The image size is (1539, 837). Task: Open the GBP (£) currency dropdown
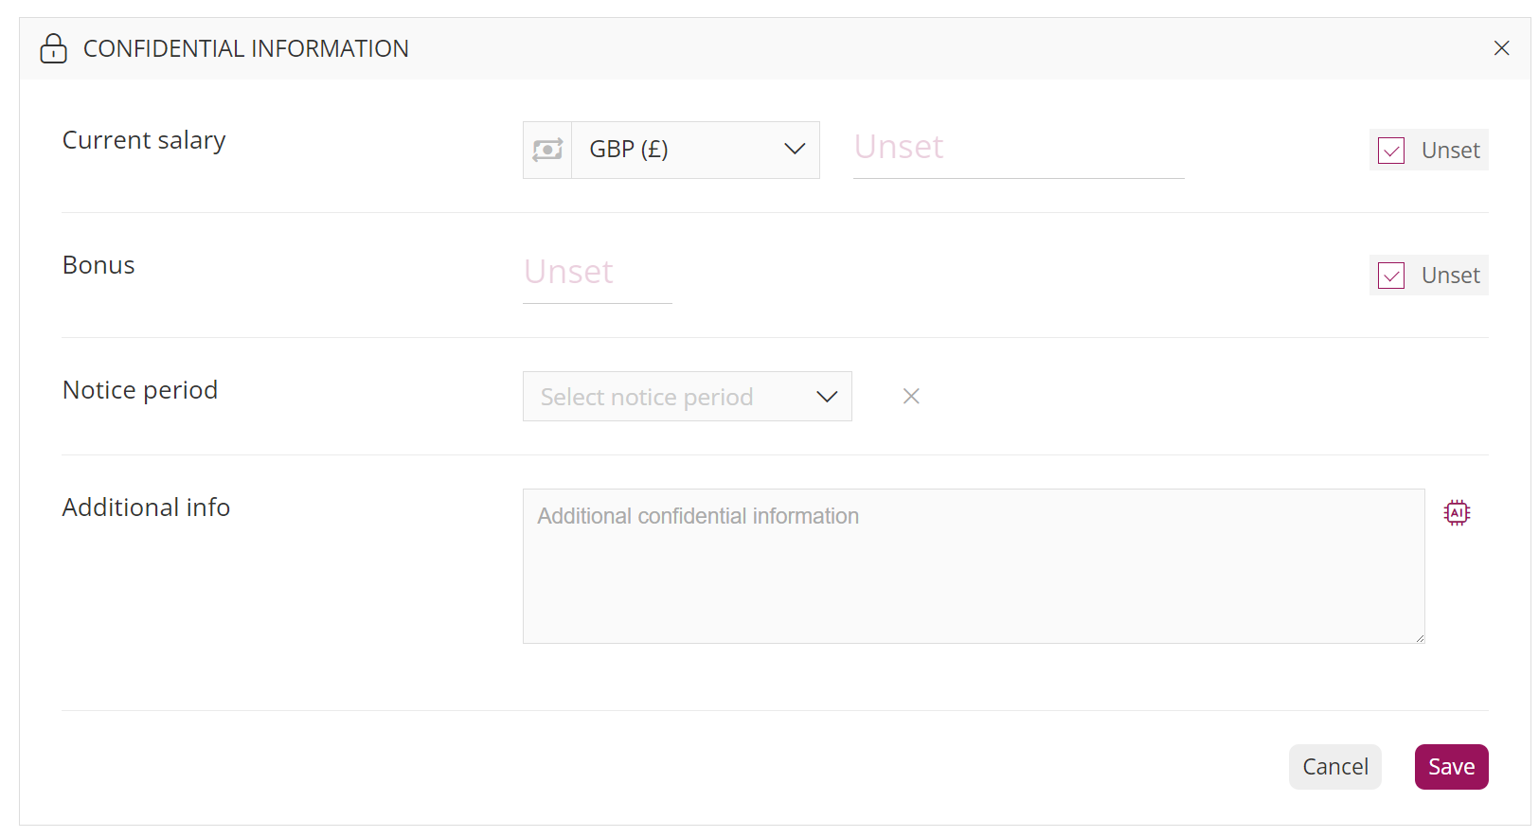click(696, 150)
